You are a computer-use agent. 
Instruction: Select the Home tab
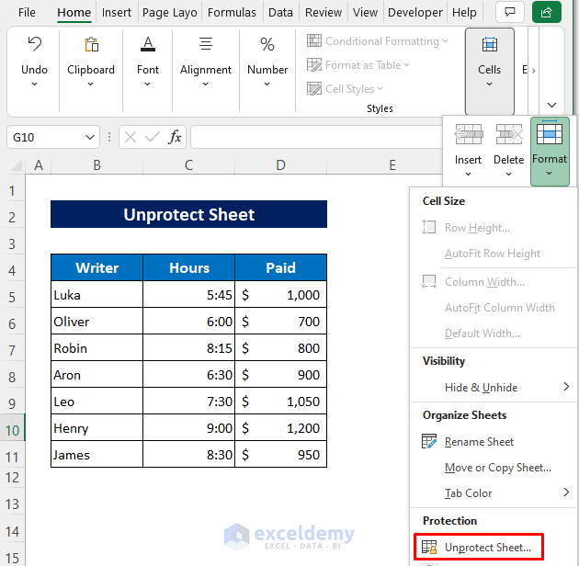click(74, 12)
